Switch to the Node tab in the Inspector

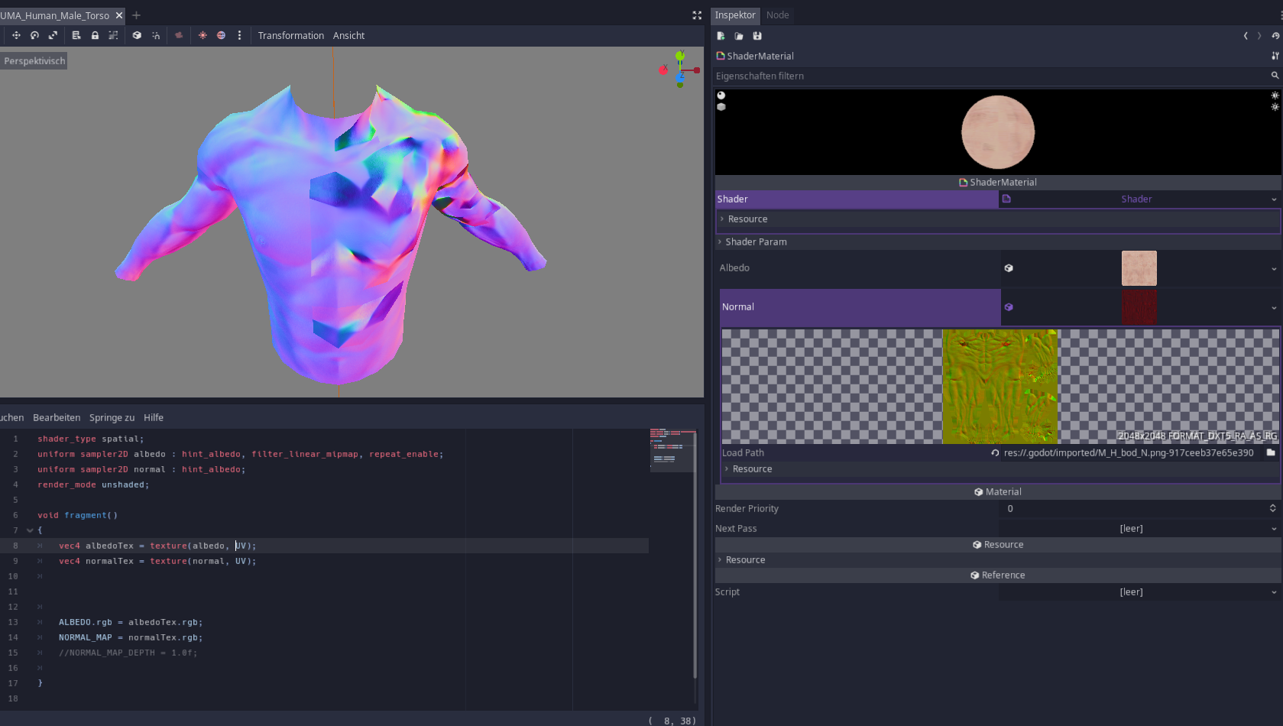click(x=777, y=15)
